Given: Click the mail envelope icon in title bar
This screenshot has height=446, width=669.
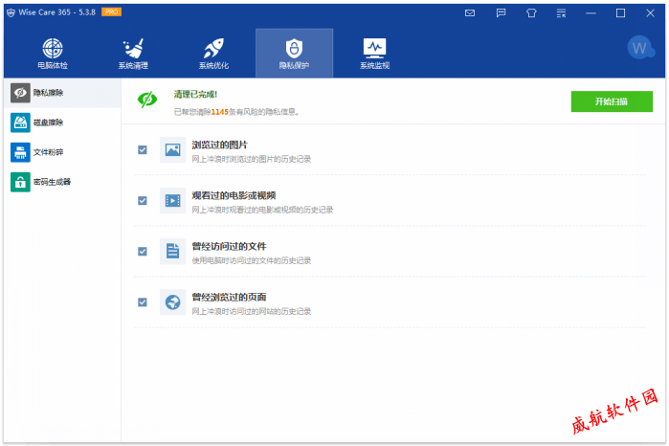Looking at the screenshot, I should click(x=469, y=12).
